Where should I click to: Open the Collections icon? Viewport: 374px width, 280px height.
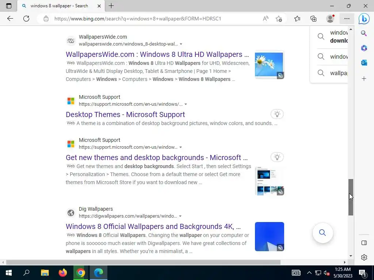coord(313,19)
